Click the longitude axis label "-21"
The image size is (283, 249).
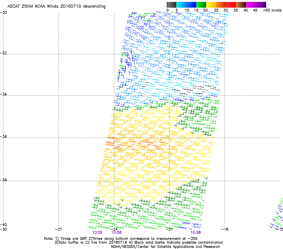(169, 229)
